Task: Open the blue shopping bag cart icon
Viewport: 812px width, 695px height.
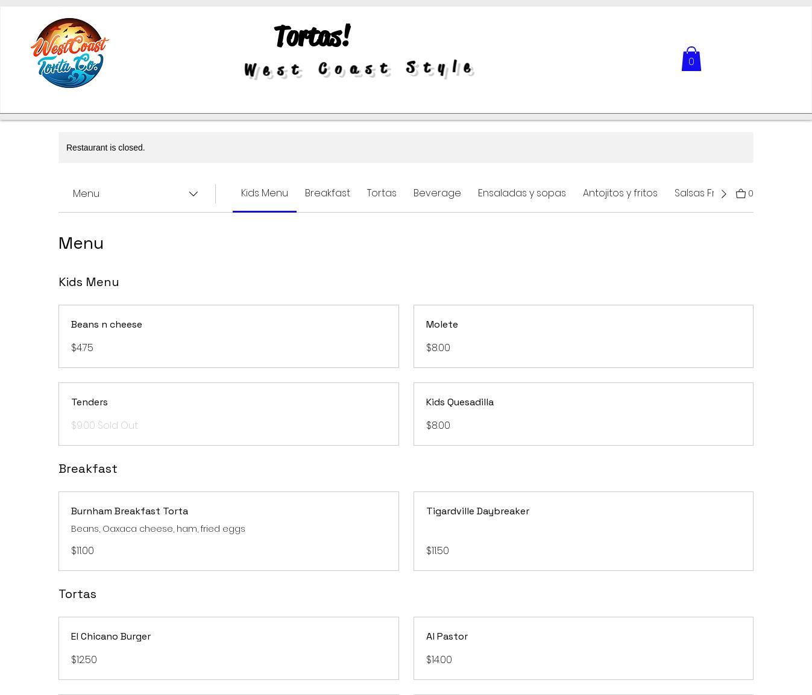Action: 691,60
